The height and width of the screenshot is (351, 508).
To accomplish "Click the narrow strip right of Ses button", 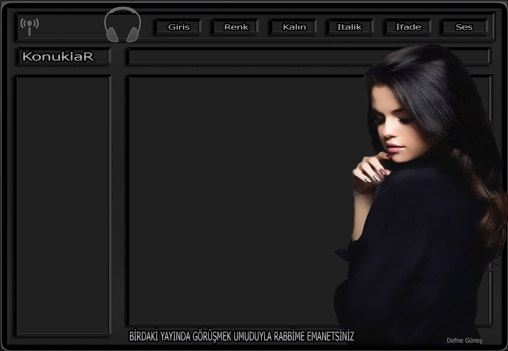I will tap(493, 27).
